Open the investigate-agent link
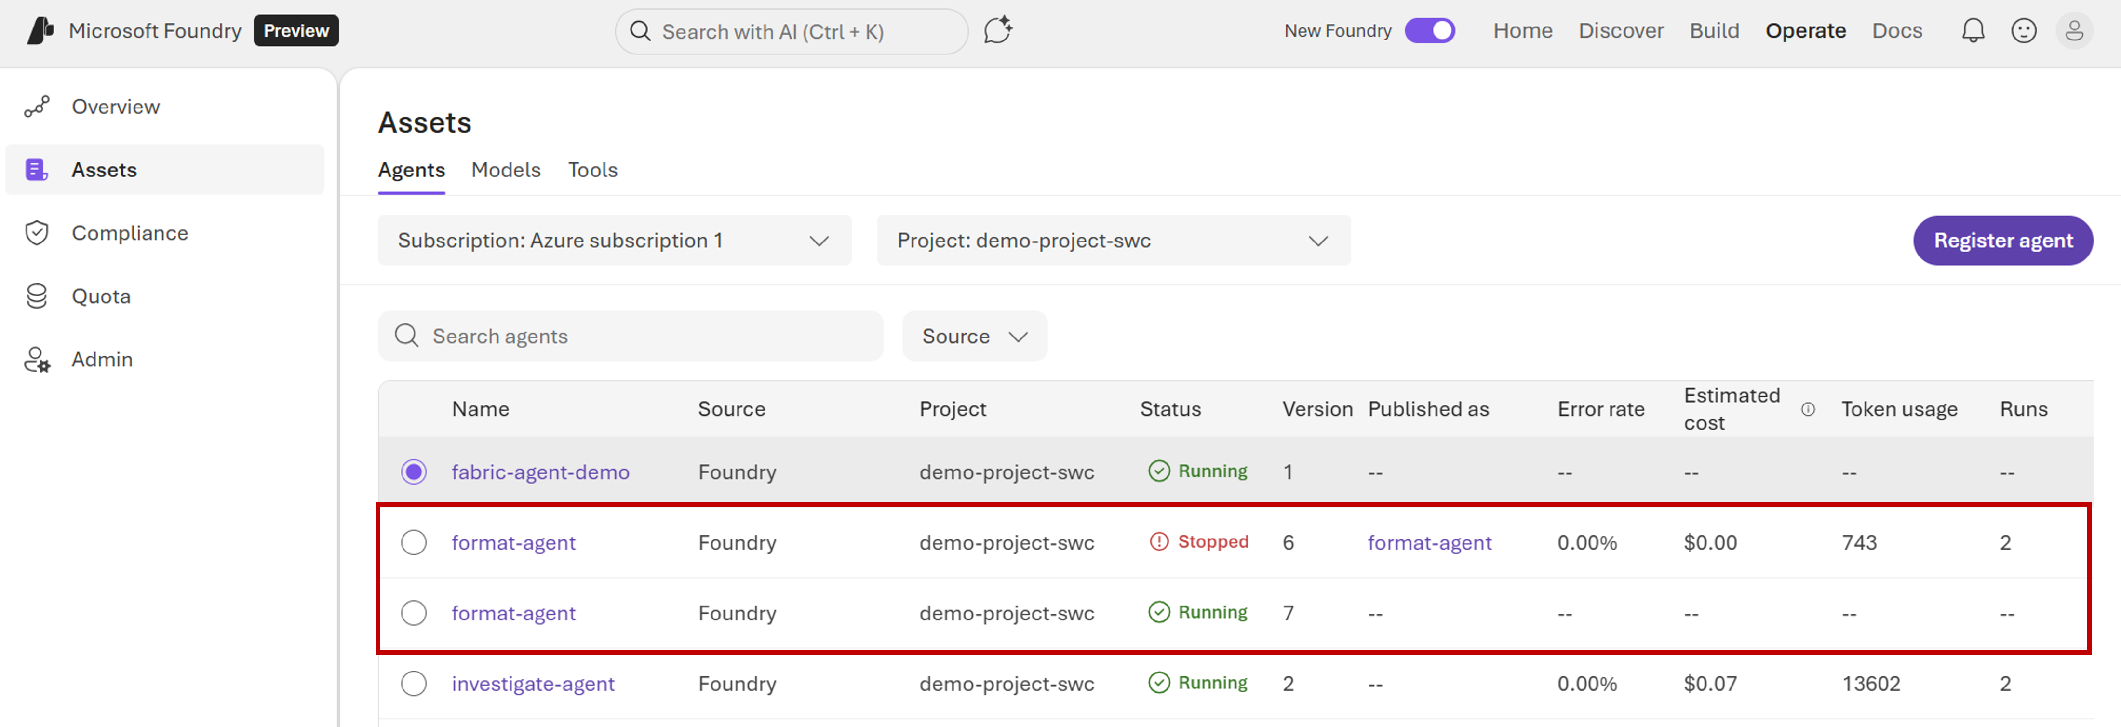This screenshot has width=2121, height=727. 533,683
